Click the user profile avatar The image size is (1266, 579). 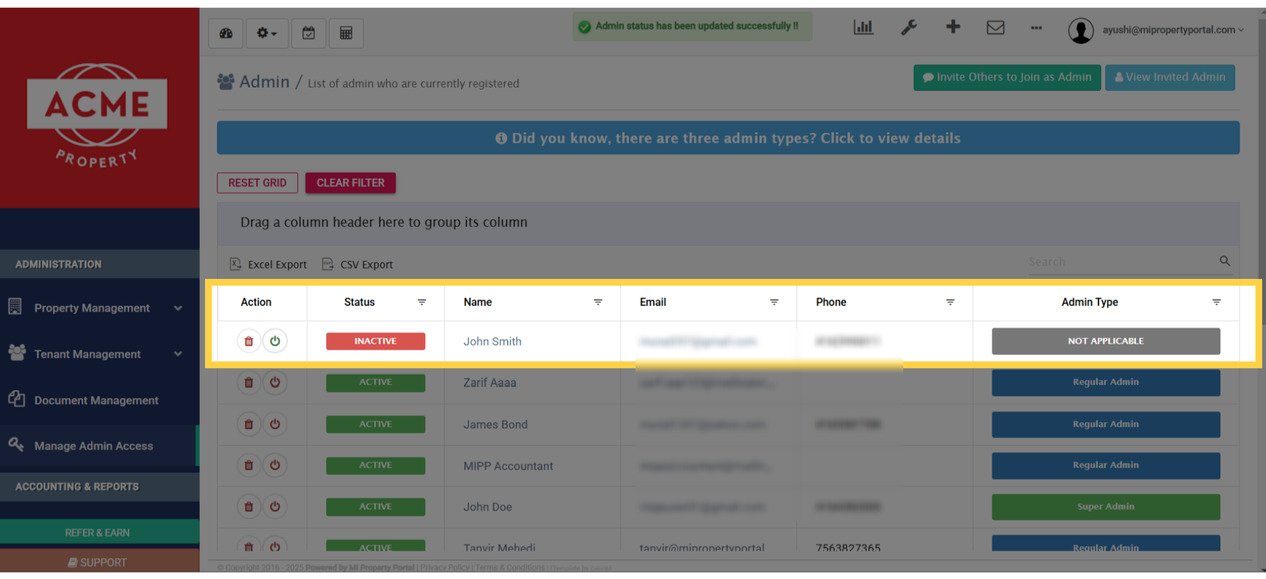click(x=1081, y=30)
